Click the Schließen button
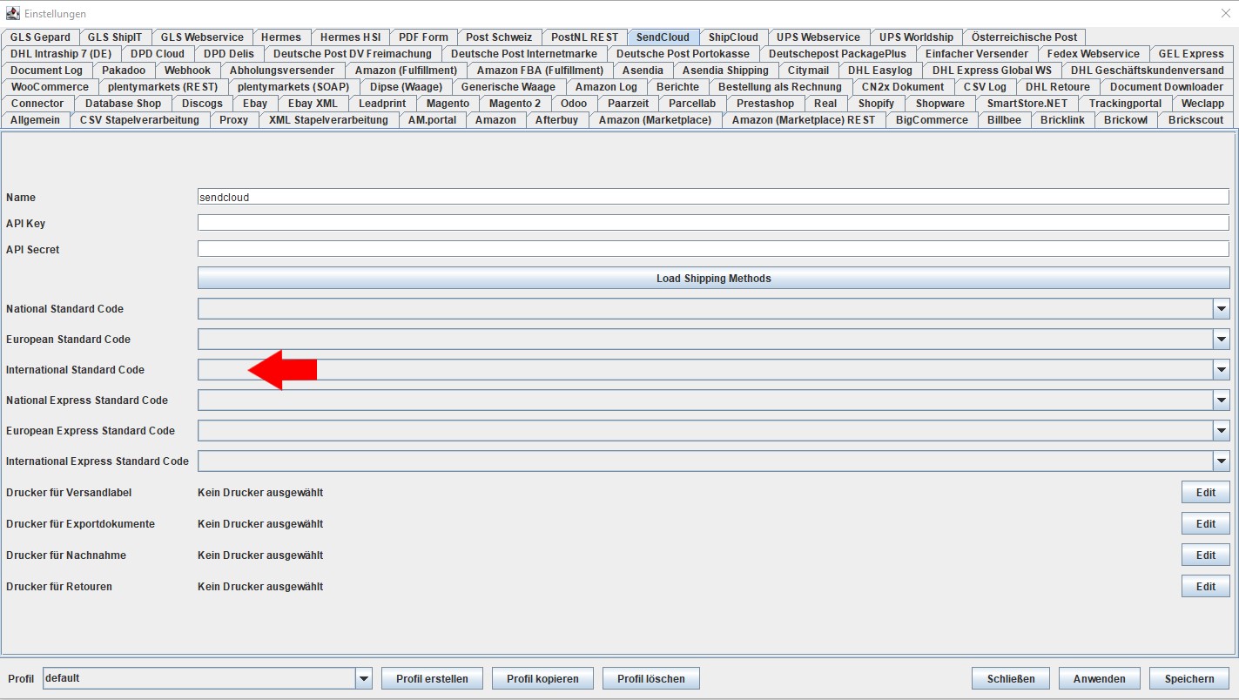1239x700 pixels. pyautogui.click(x=1010, y=679)
